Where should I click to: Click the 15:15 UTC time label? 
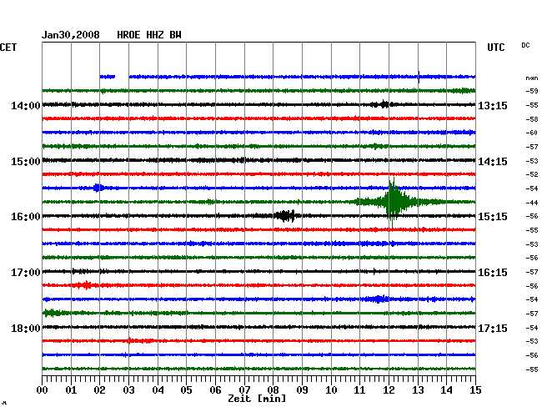(x=493, y=217)
